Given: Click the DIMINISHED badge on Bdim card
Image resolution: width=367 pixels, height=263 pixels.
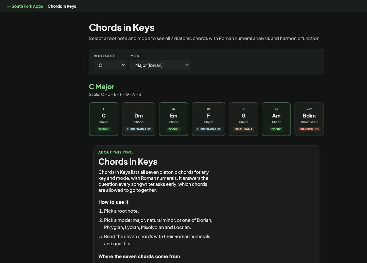Looking at the screenshot, I should tap(309, 129).
